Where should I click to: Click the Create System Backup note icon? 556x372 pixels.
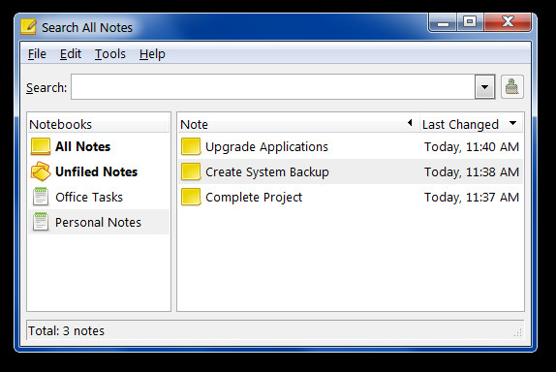pyautogui.click(x=191, y=171)
